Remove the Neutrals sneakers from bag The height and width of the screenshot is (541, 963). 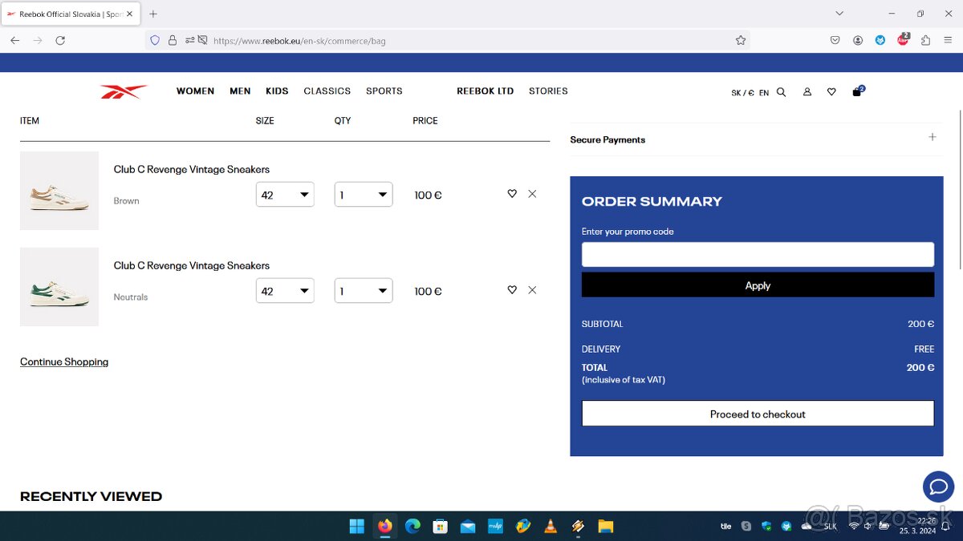pyautogui.click(x=532, y=290)
